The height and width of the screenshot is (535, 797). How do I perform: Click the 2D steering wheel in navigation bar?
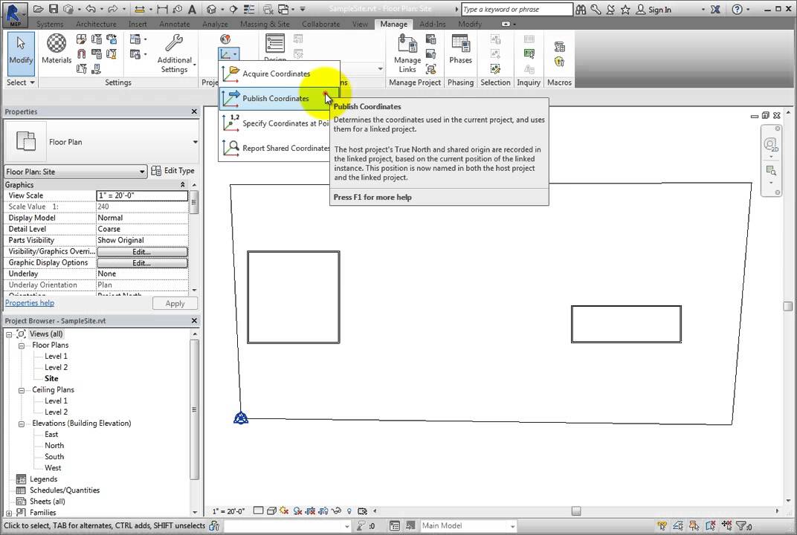coord(771,145)
